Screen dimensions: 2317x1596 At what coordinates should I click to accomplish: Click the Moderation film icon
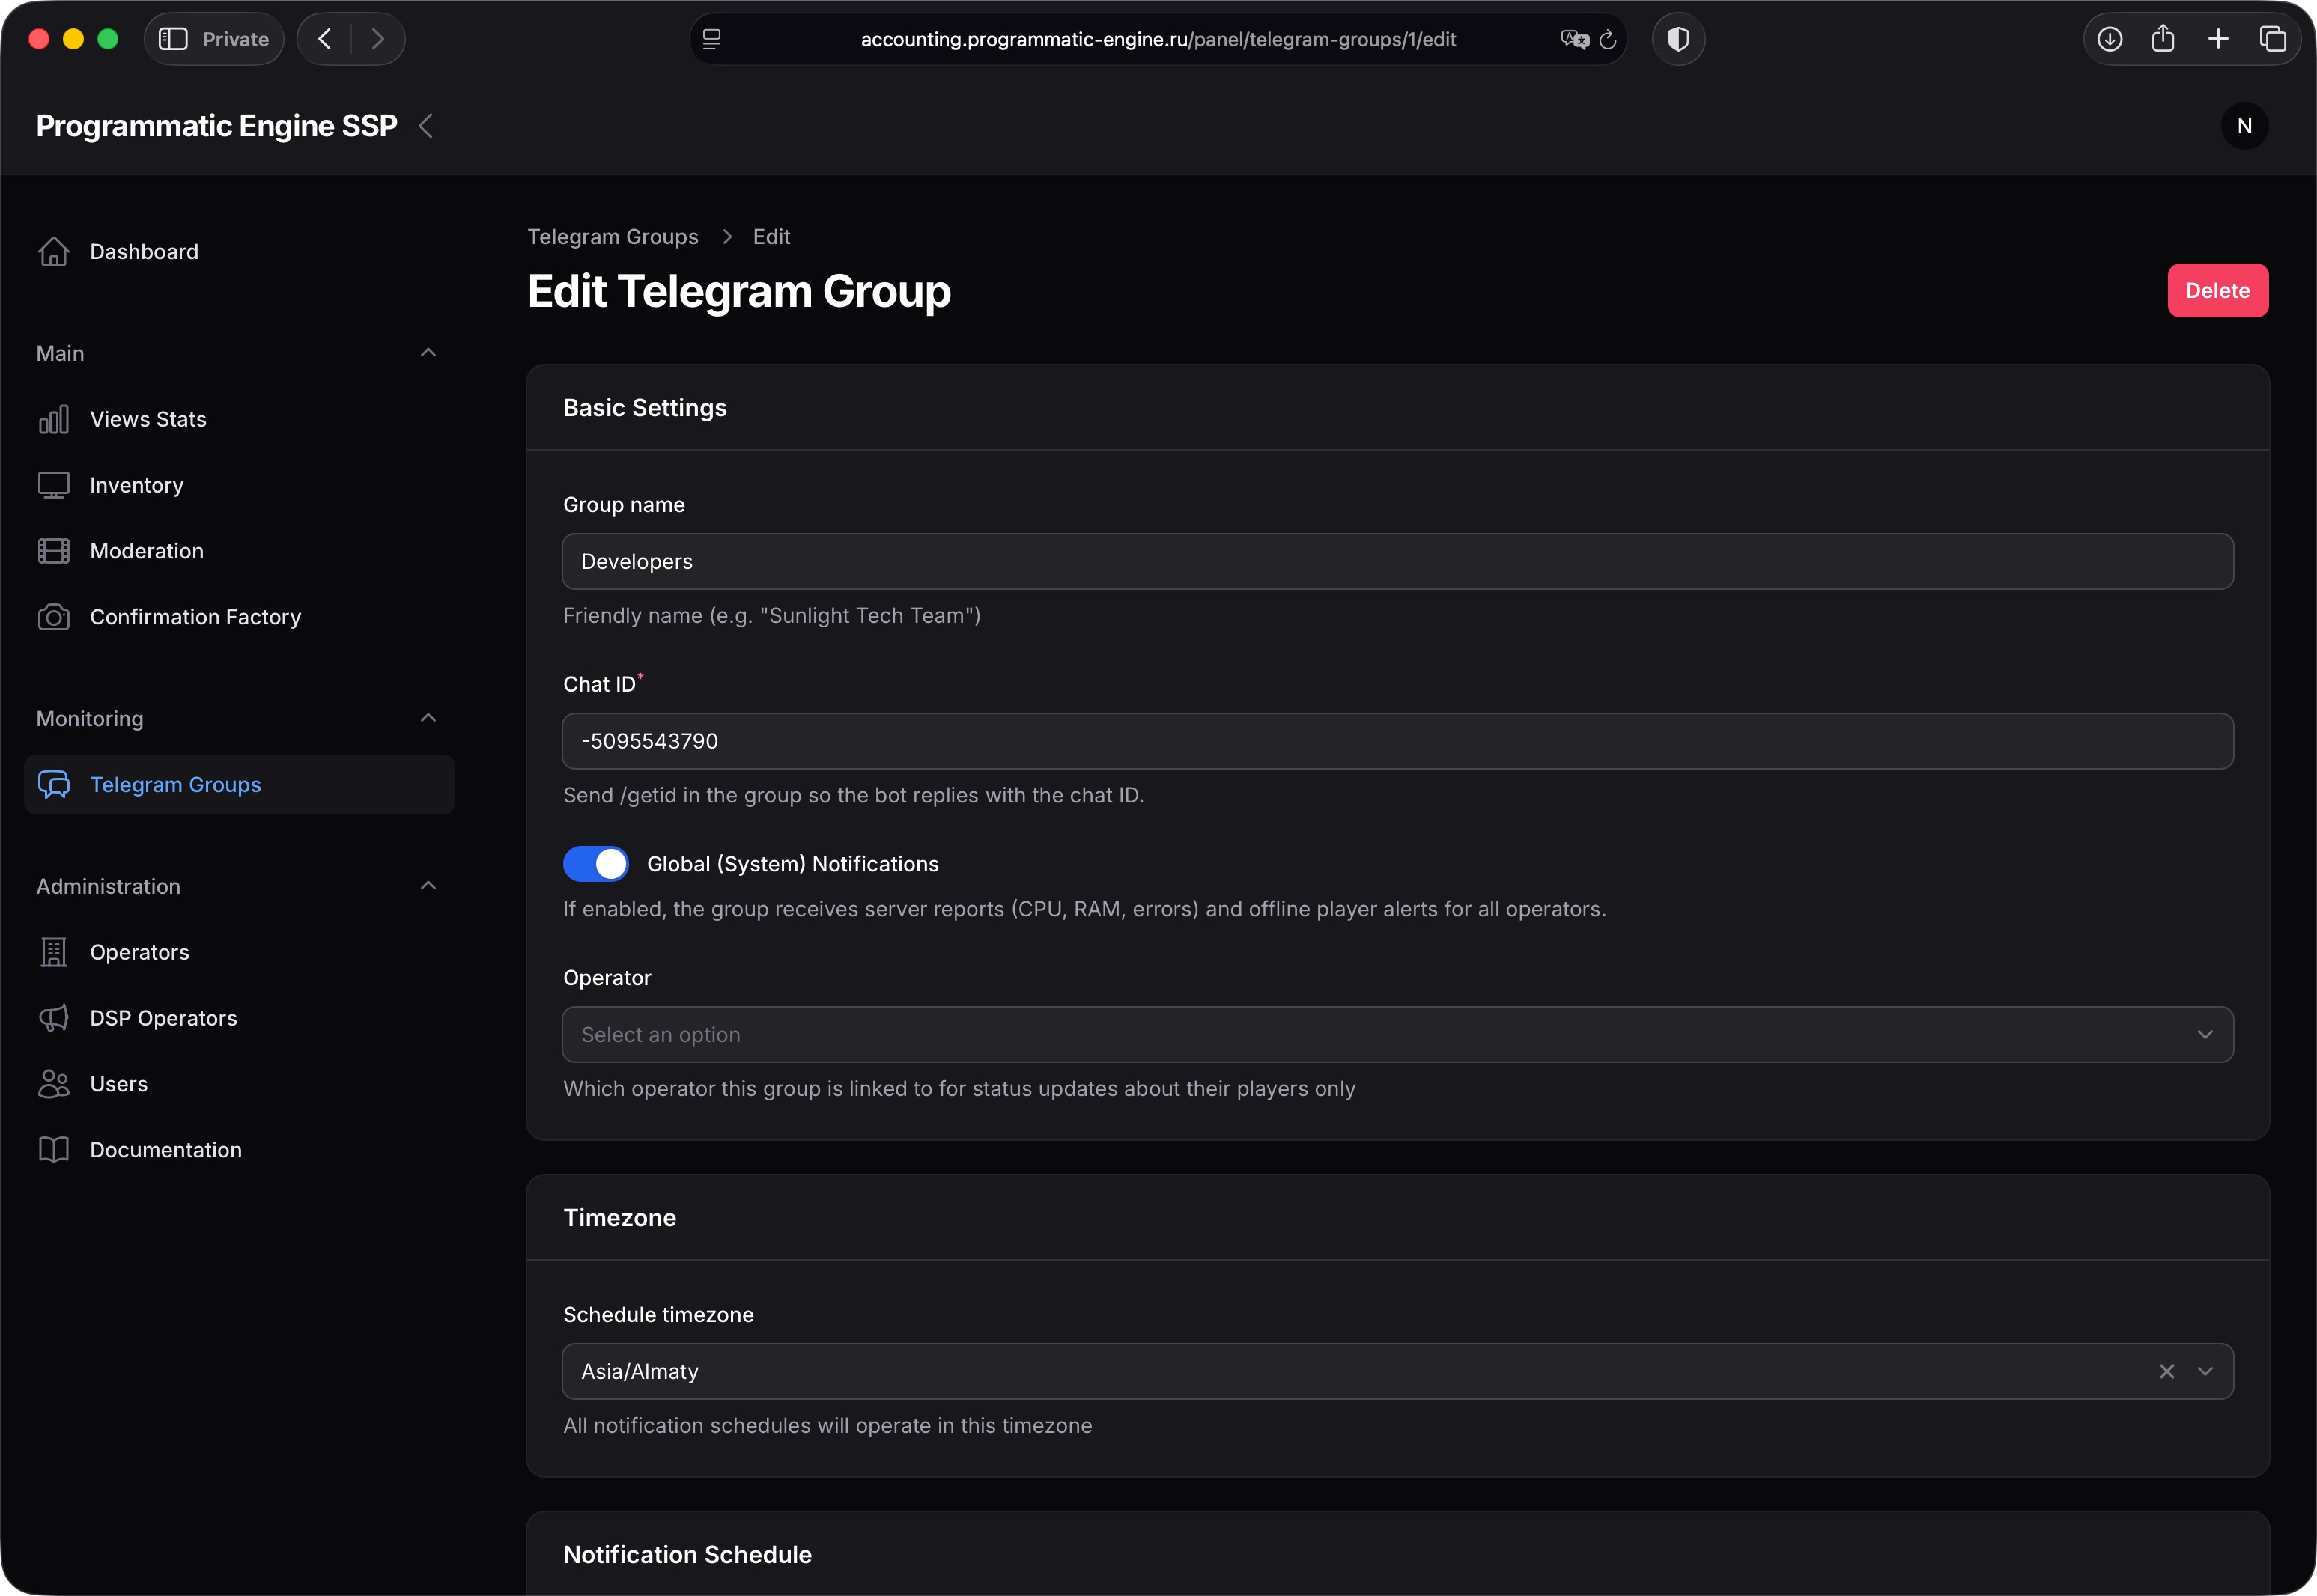[x=54, y=550]
